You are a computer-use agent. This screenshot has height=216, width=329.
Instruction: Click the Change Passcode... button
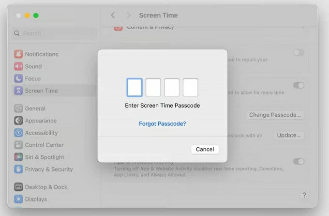[x=275, y=115]
